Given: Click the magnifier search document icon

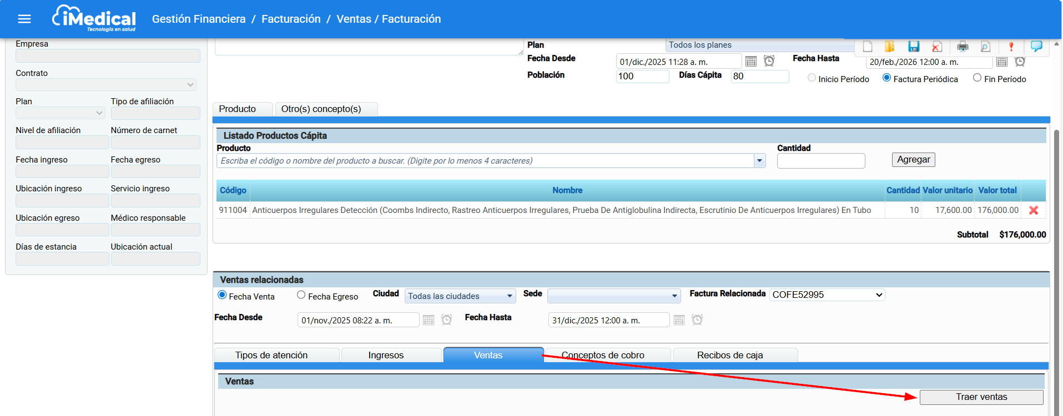Looking at the screenshot, I should point(985,47).
